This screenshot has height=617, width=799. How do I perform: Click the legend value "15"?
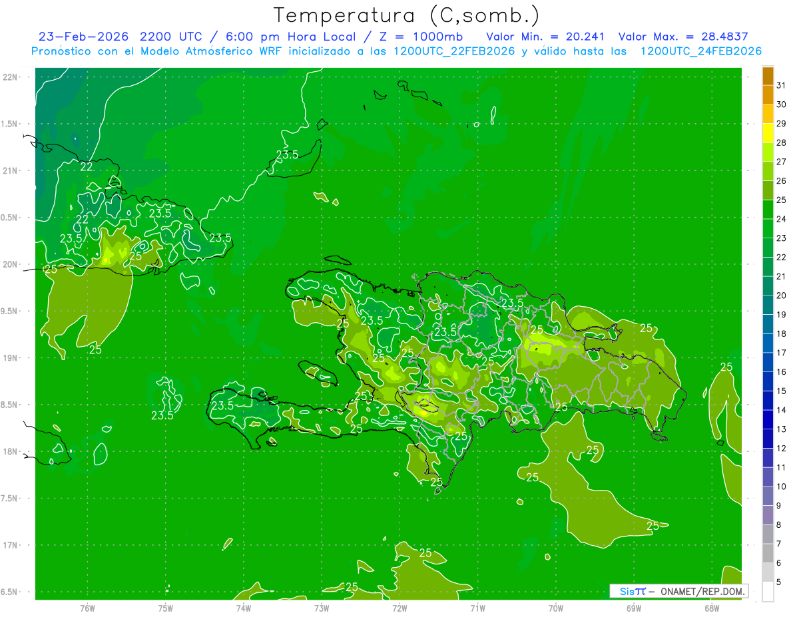(782, 391)
